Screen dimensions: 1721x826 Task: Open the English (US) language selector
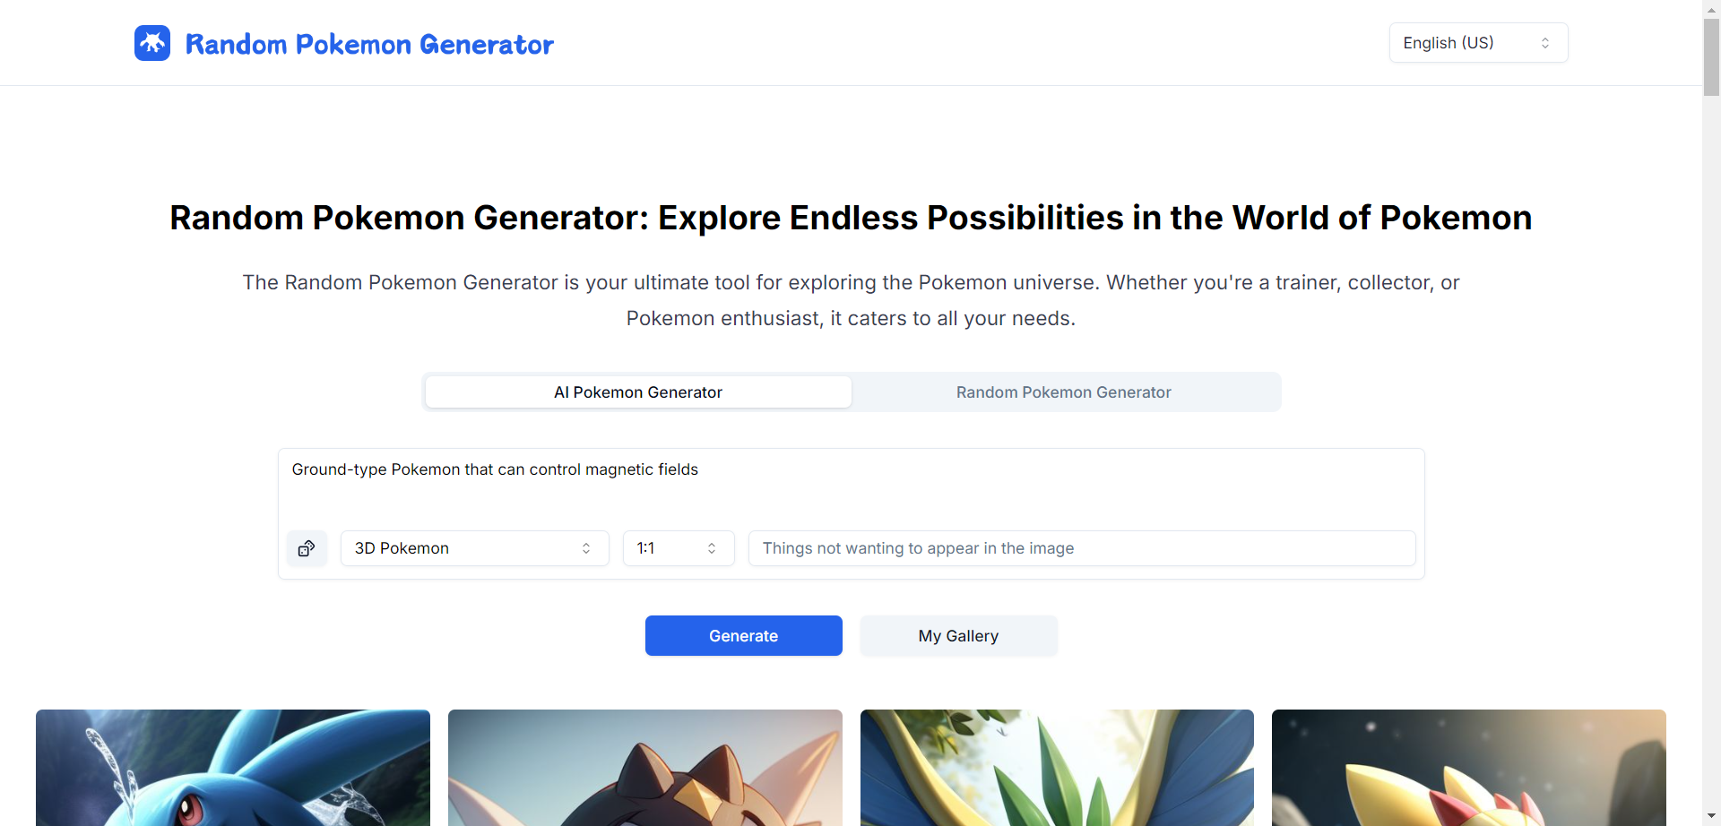1477,42
